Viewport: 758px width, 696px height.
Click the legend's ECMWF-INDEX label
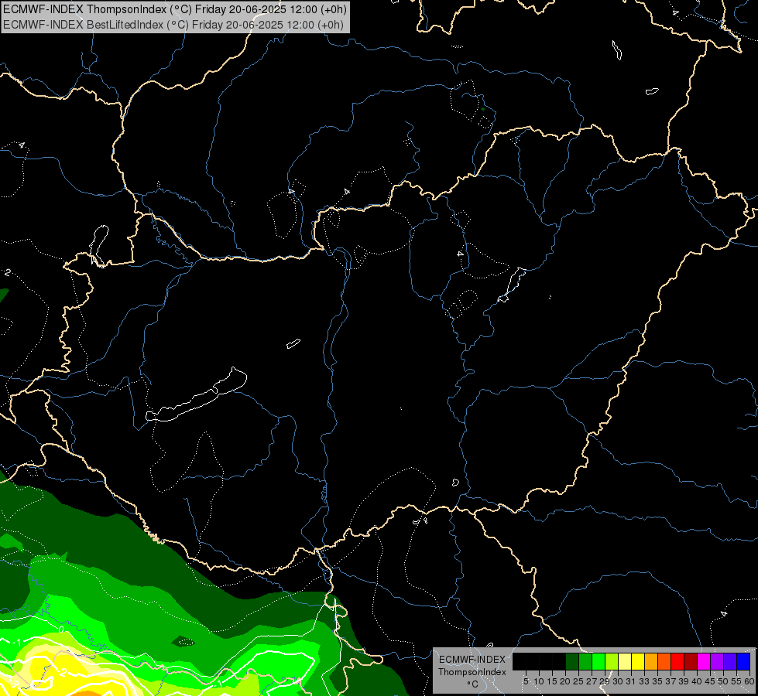click(472, 660)
